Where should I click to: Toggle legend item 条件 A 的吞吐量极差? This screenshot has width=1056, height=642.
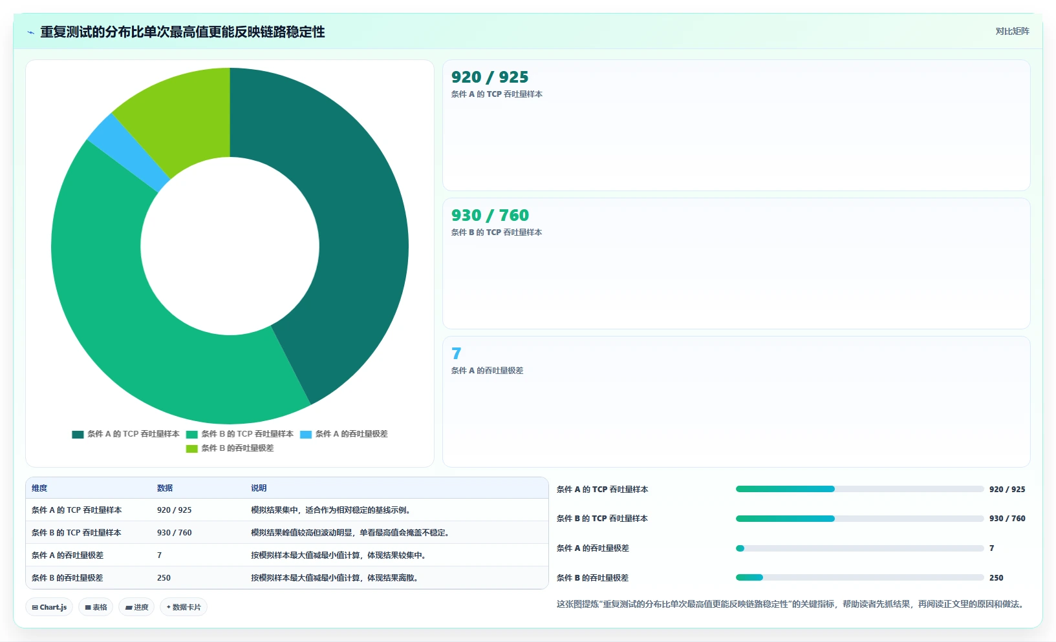(344, 434)
